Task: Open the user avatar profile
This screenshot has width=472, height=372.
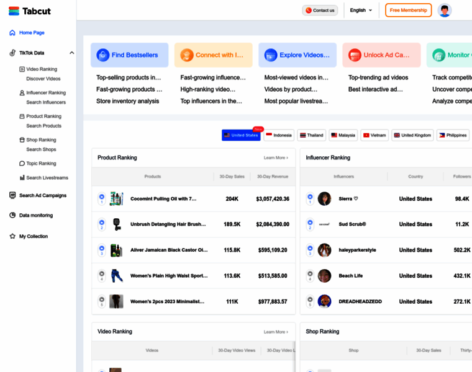Action: click(x=444, y=11)
